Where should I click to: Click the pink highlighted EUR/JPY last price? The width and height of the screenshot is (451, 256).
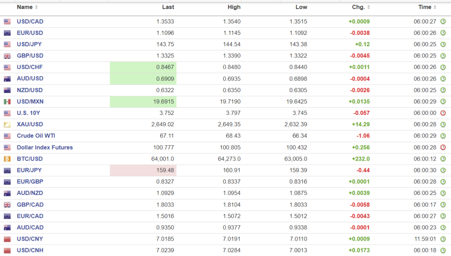point(143,170)
